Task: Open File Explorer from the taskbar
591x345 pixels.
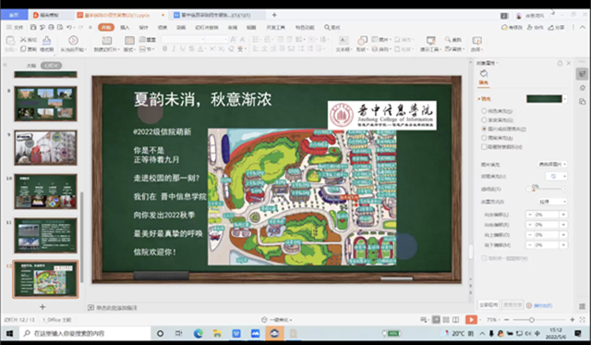Action: 217,333
